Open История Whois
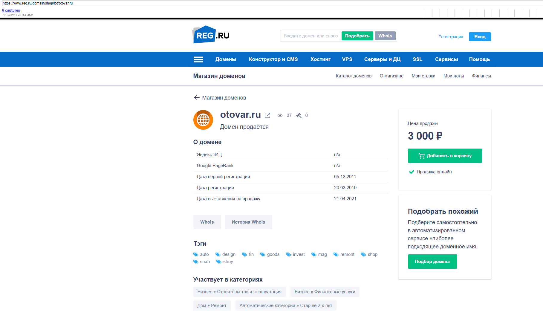 click(248, 222)
